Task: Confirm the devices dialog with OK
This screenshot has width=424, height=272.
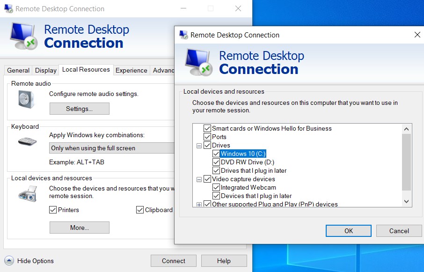Action: (349, 231)
